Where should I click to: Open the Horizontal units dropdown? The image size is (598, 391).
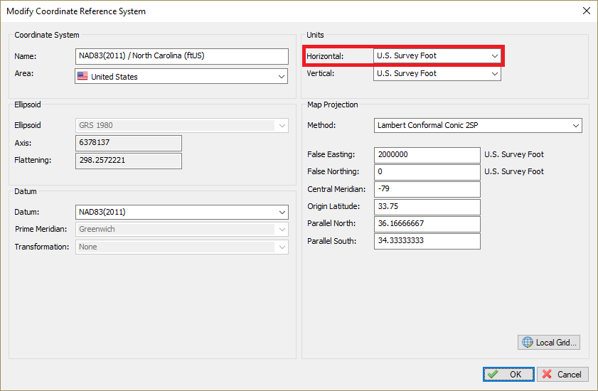click(x=494, y=55)
